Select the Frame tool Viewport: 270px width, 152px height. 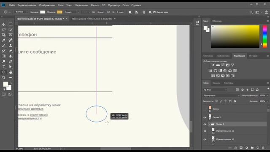[x=11, y=35]
